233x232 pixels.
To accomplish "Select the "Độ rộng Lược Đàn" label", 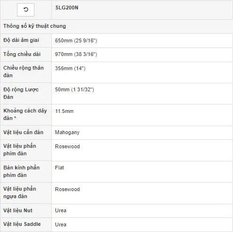I will [21, 93].
